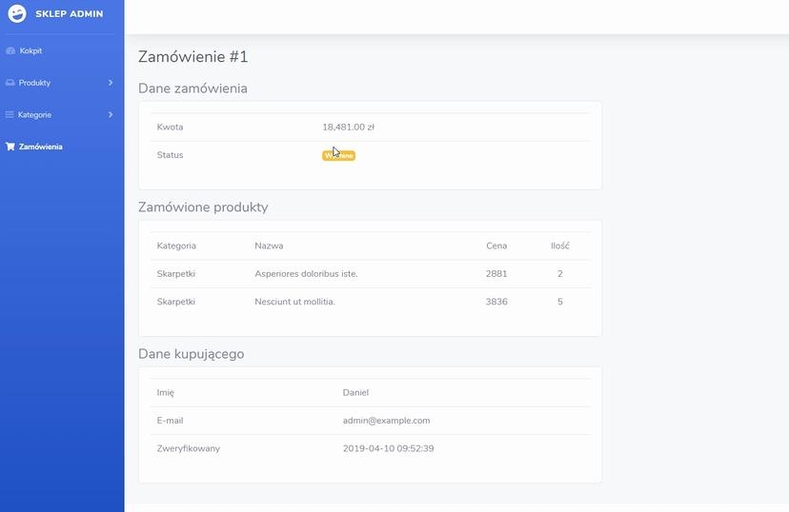Click the Kokpit dashboard icon
The width and height of the screenshot is (789, 512).
coord(10,50)
